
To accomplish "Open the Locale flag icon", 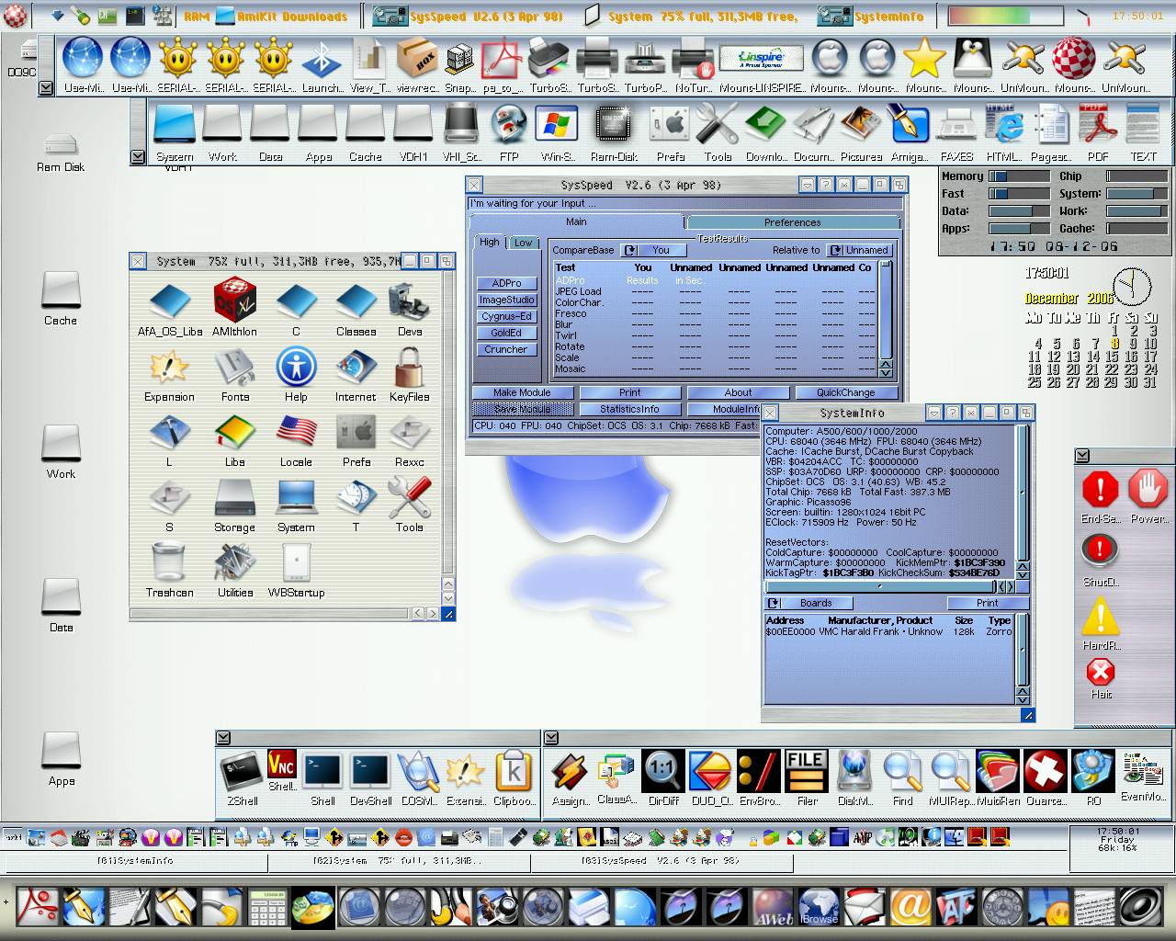I will [296, 433].
